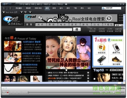This screenshot has width=127, height=98.
Task: Click the Mp3 player product icon
Action: coord(101,59)
